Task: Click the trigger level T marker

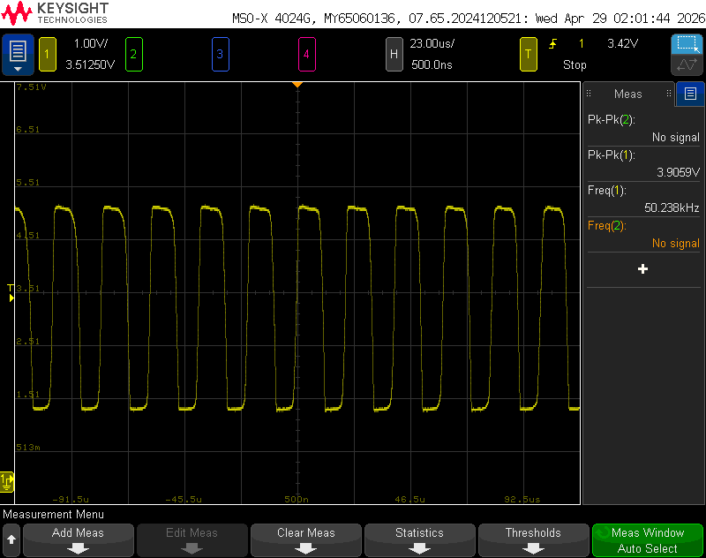Action: point(11,292)
